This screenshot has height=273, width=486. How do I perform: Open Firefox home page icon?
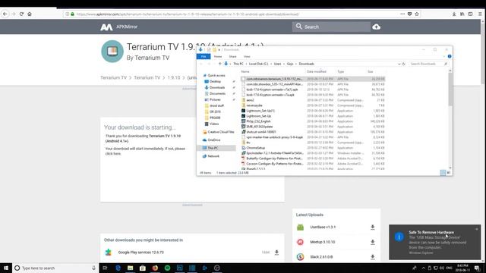(x=30, y=14)
